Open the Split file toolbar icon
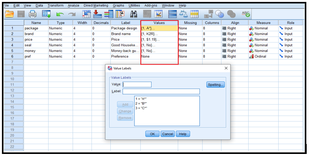309x157 pixels. point(172,14)
